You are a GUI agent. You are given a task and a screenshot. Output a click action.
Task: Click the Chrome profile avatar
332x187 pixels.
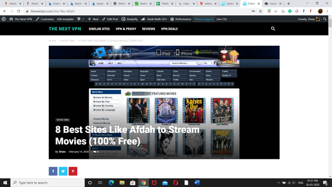pos(320,11)
